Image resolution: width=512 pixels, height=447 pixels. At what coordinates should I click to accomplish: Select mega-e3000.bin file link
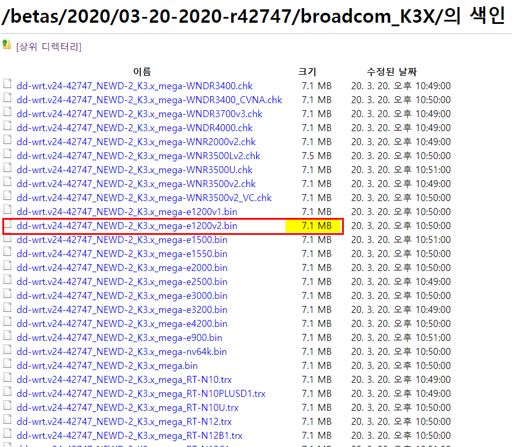click(x=122, y=297)
